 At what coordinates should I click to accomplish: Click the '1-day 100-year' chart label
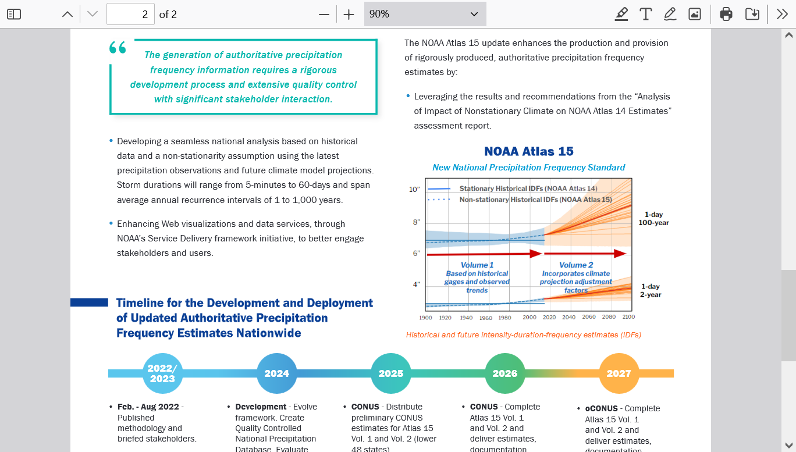point(653,219)
